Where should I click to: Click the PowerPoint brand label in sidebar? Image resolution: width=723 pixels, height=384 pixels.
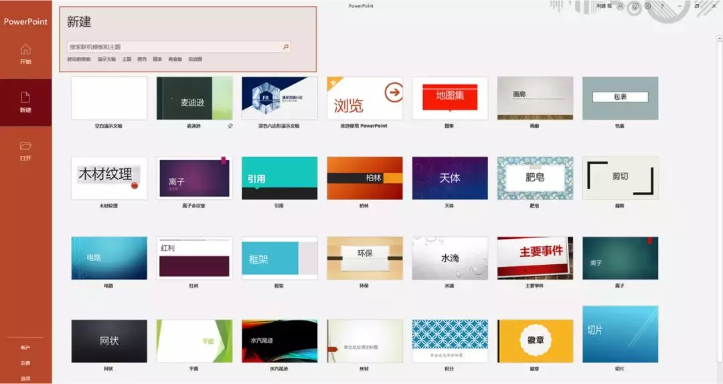[x=26, y=21]
